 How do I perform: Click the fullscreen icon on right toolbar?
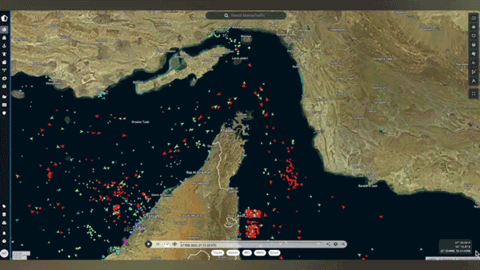coord(474,93)
